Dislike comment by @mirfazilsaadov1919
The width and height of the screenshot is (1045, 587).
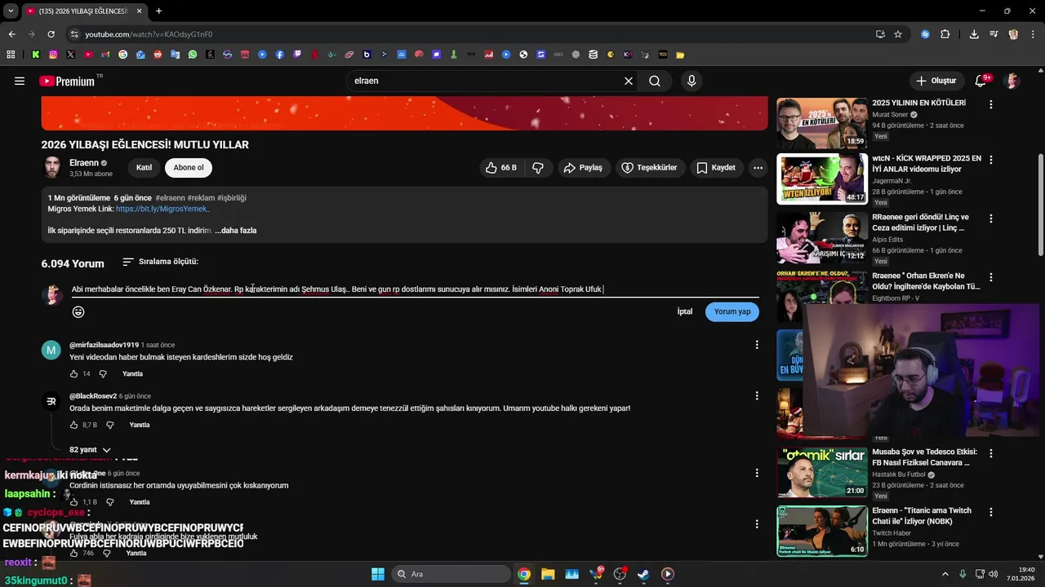point(103,373)
